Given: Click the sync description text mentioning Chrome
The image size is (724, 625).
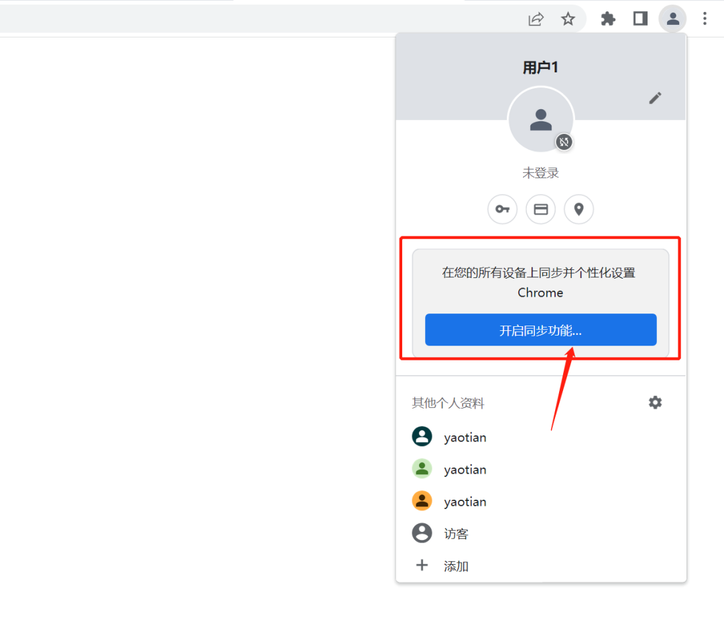Looking at the screenshot, I should [x=539, y=282].
